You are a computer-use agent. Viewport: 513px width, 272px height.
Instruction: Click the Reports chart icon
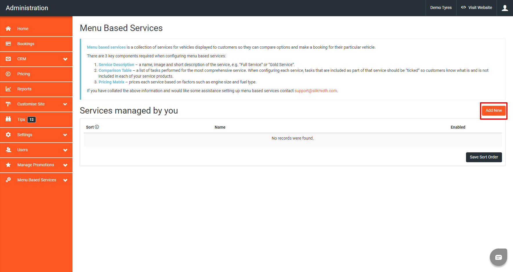point(8,89)
